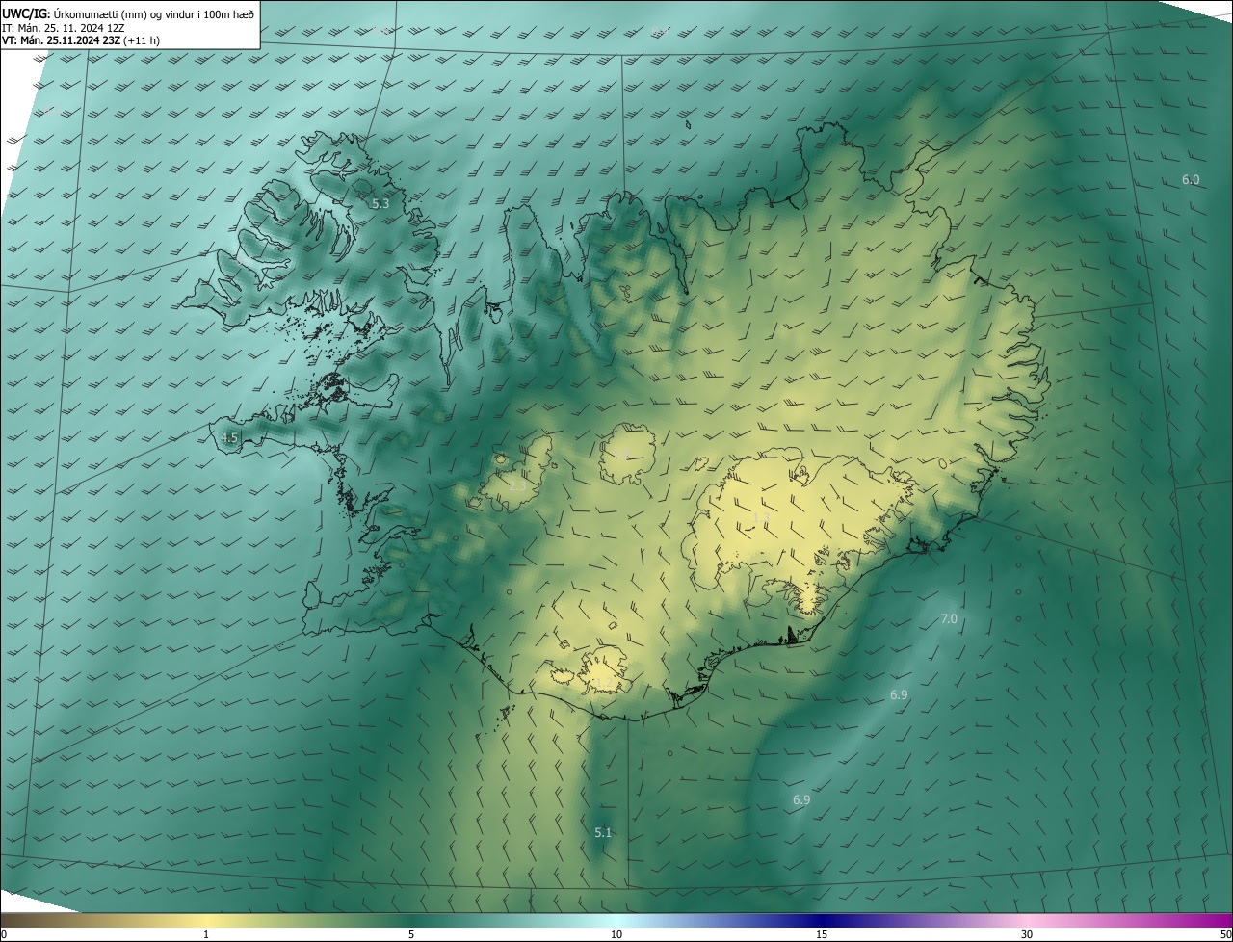Click the 1.3 value on Vatnajökull

click(x=760, y=518)
